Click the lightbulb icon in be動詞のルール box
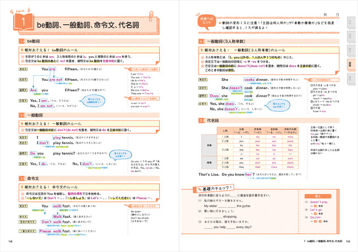The height and width of the screenshot is (252, 358). [x=22, y=50]
